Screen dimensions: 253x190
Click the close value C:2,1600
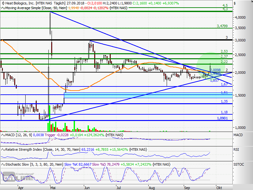click(140, 3)
